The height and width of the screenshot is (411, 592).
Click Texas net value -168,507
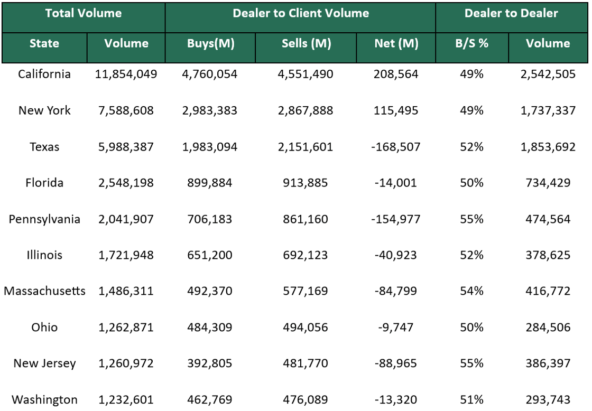[x=396, y=147]
